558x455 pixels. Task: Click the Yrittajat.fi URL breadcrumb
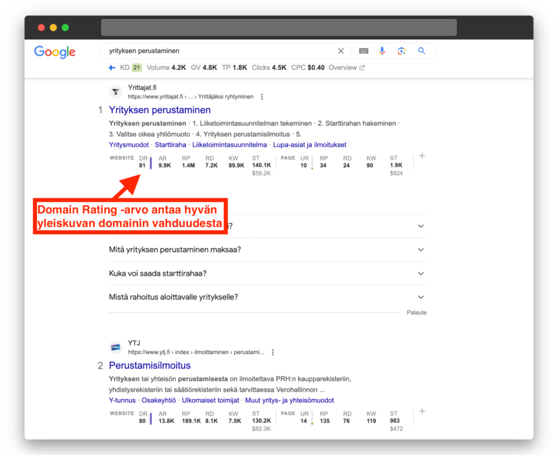coord(191,97)
